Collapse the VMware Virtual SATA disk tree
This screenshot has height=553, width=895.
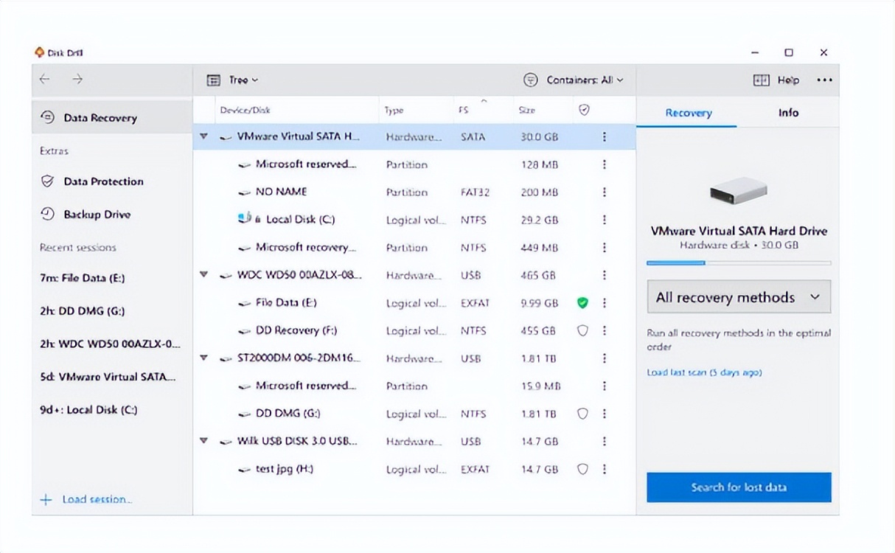(204, 137)
